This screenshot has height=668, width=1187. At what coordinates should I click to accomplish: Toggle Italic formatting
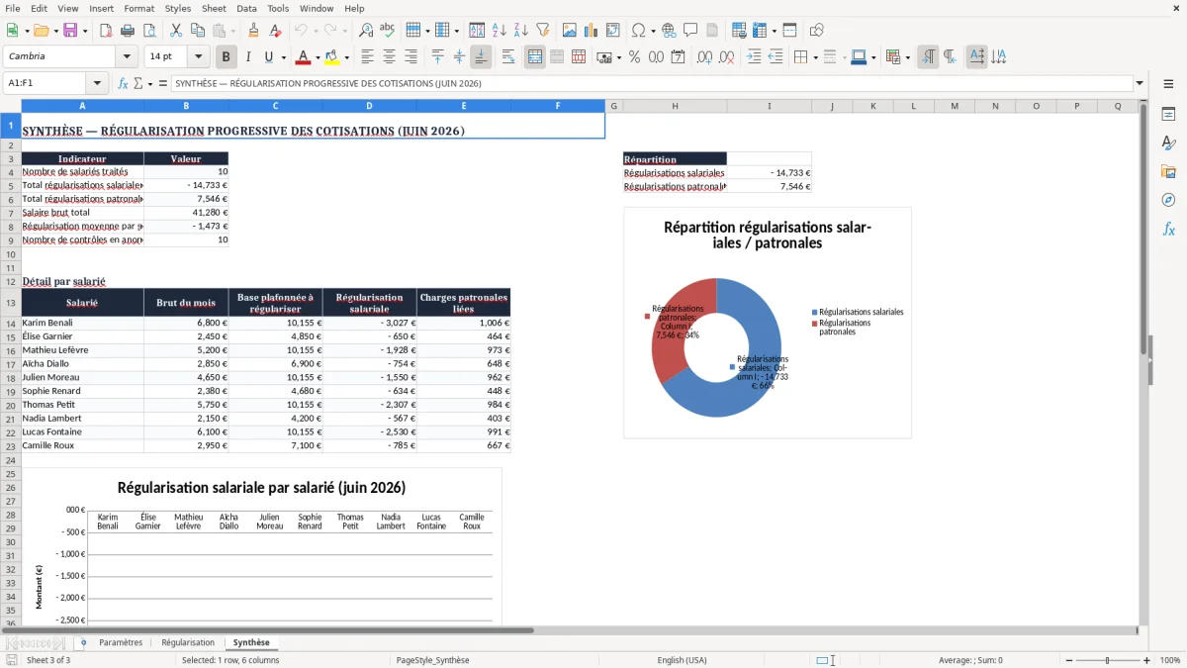248,57
